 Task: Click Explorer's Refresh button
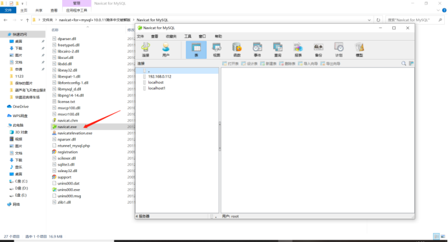tap(378, 20)
